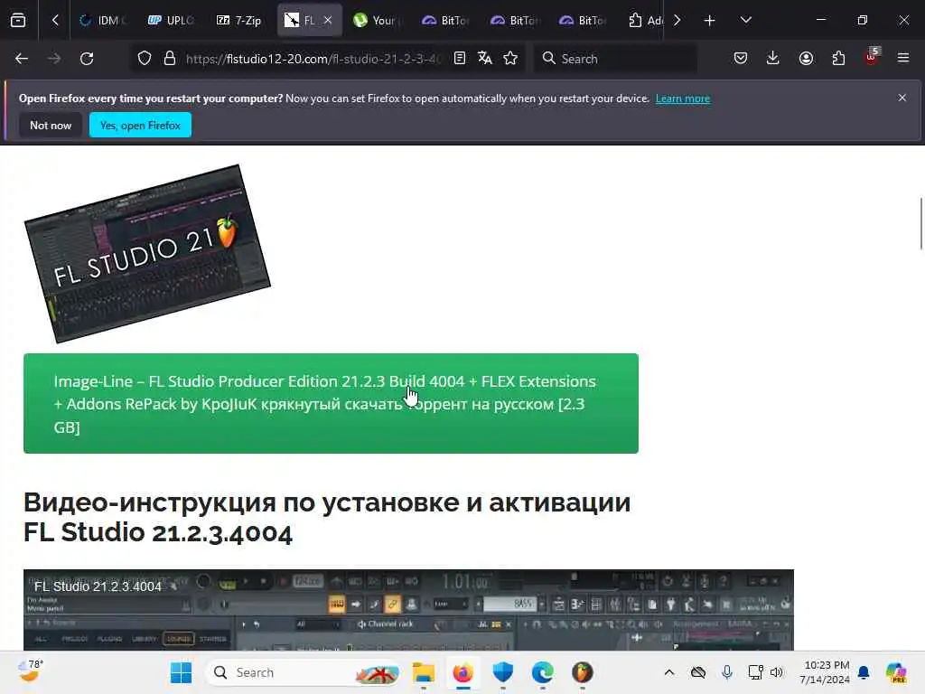Focus the Firefox Search field

(616, 59)
